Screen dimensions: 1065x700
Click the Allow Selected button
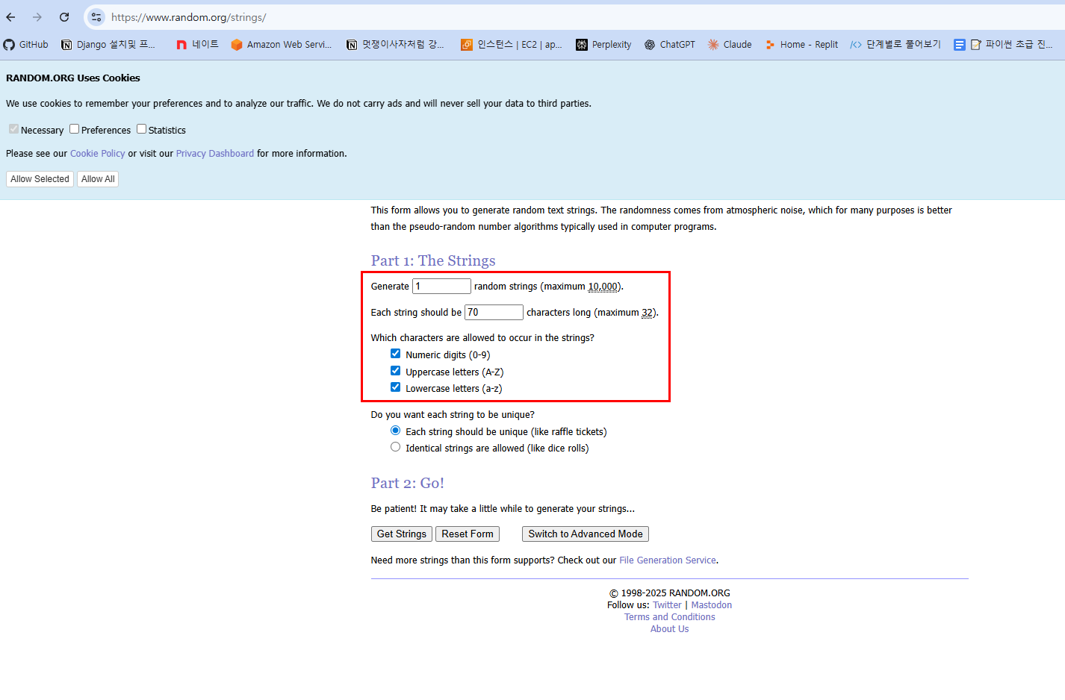click(40, 179)
